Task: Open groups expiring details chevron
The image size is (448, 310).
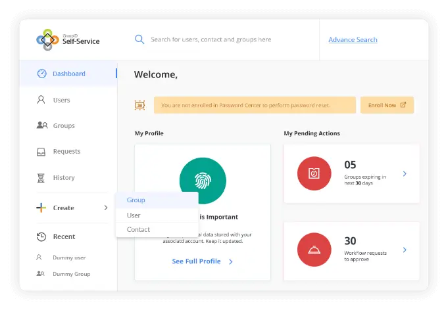Action: [405, 174]
